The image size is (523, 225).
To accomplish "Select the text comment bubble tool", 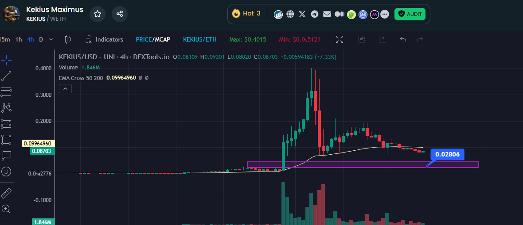I will pyautogui.click(x=6, y=155).
